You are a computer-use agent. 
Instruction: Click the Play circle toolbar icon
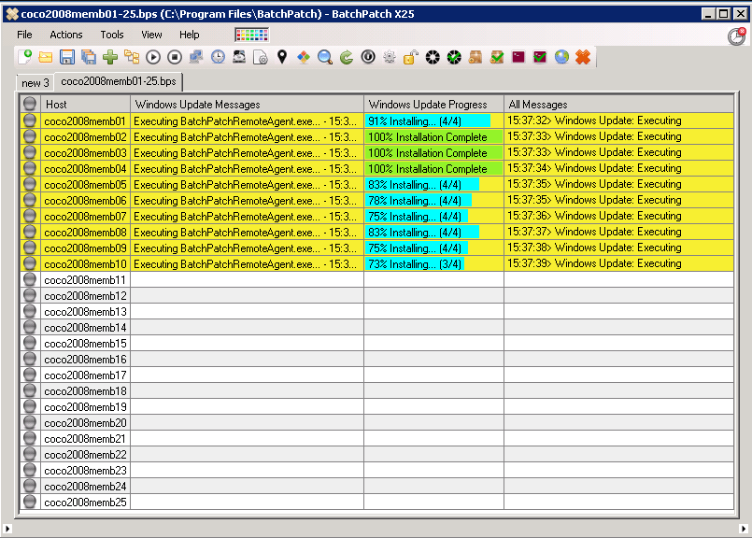[x=153, y=57]
